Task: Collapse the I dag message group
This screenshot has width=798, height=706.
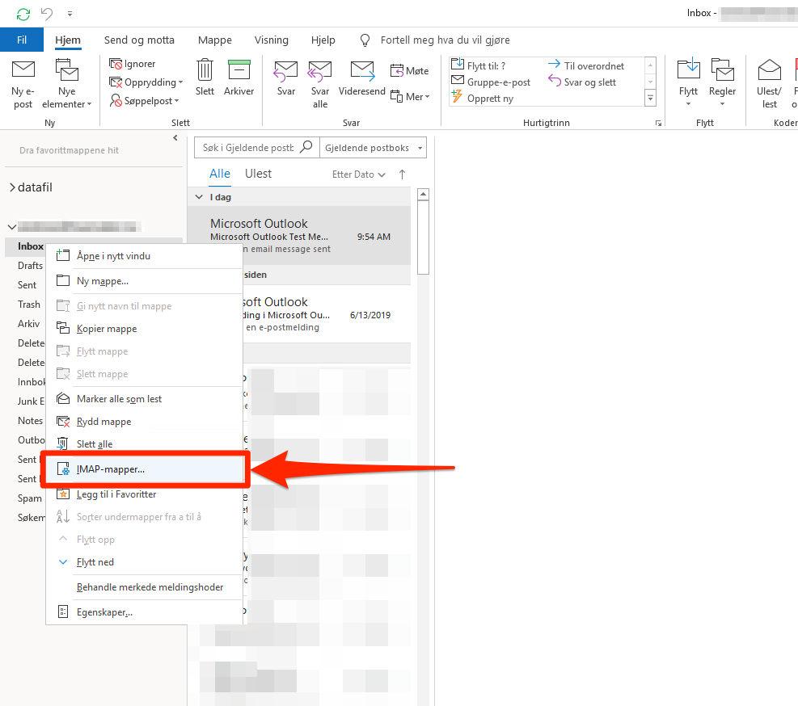Action: point(199,197)
